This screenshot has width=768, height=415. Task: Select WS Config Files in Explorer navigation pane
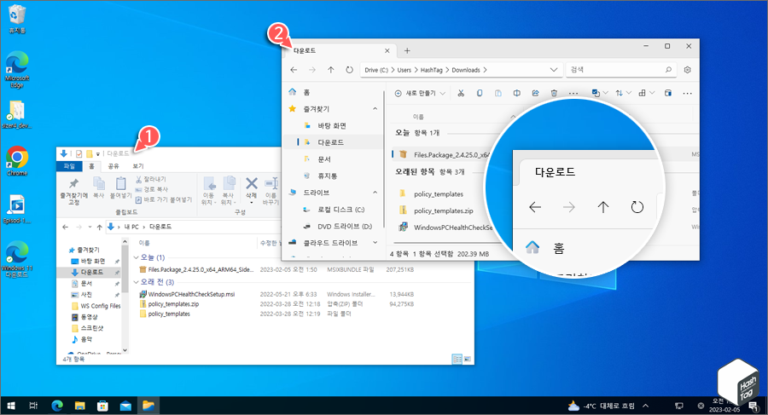(96, 306)
